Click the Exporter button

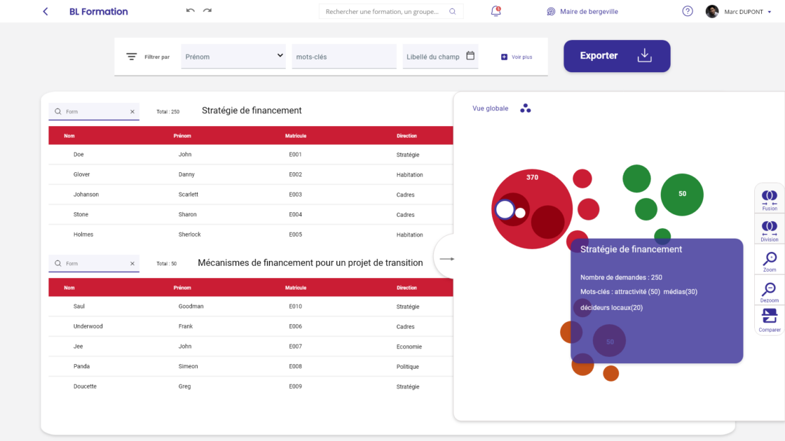[x=617, y=56]
